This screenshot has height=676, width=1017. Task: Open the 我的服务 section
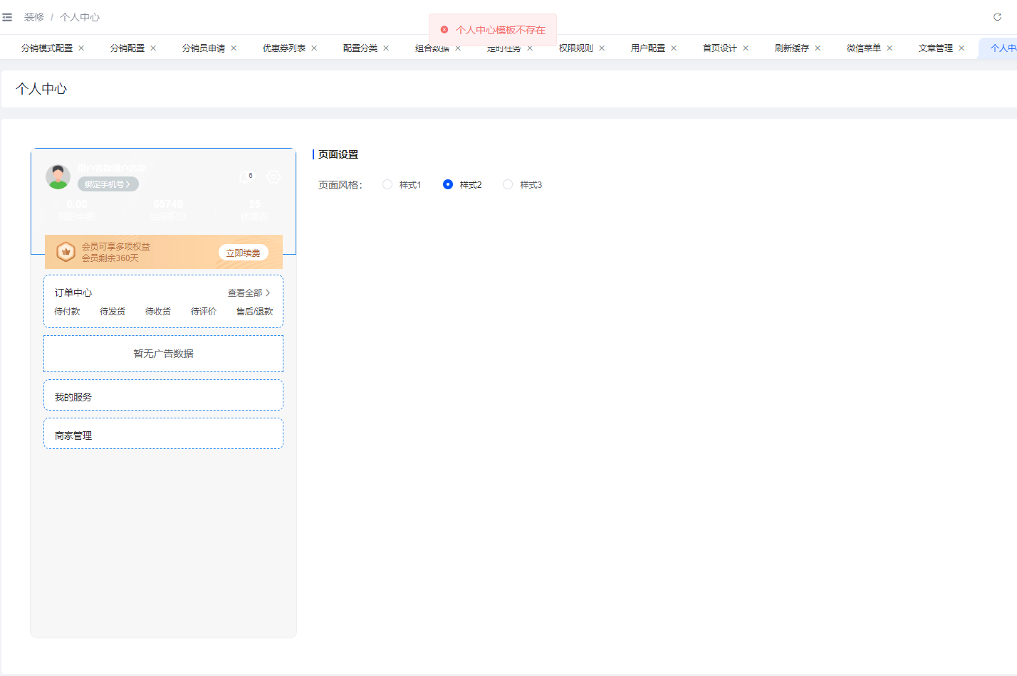pyautogui.click(x=163, y=396)
